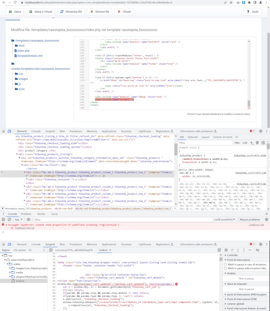This screenshot has height=311, width=270.
Task: Click the 'Salva e Chiudi' button
Action: (x=41, y=12)
